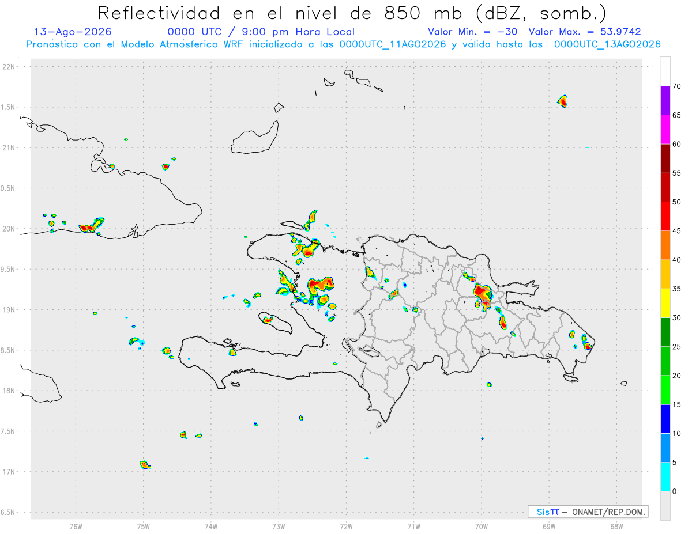692x534 pixels.
Task: Pick the yellow 30–35 dBZ colorbar segment
Action: (x=665, y=303)
